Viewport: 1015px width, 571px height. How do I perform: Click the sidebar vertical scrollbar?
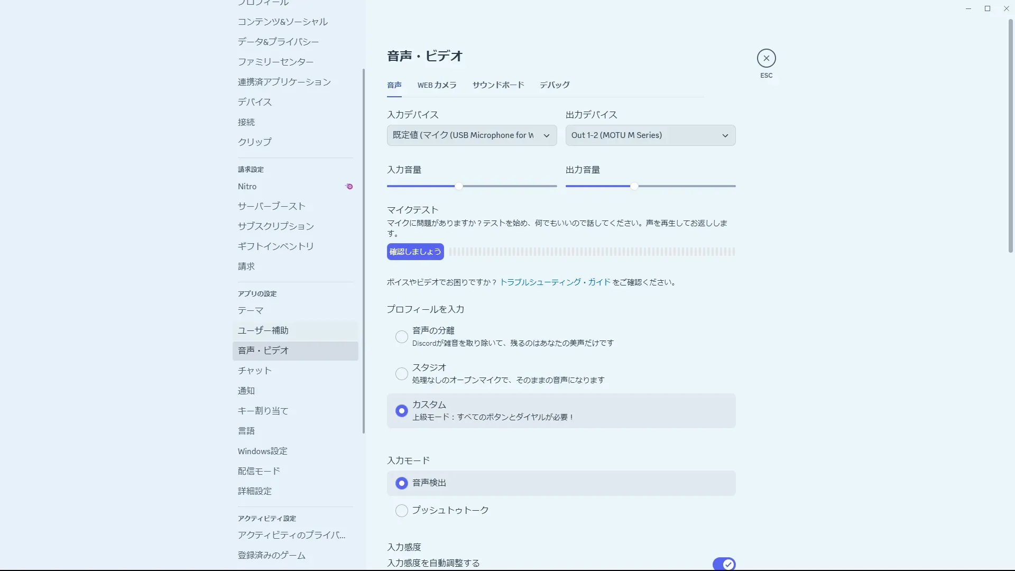click(364, 251)
